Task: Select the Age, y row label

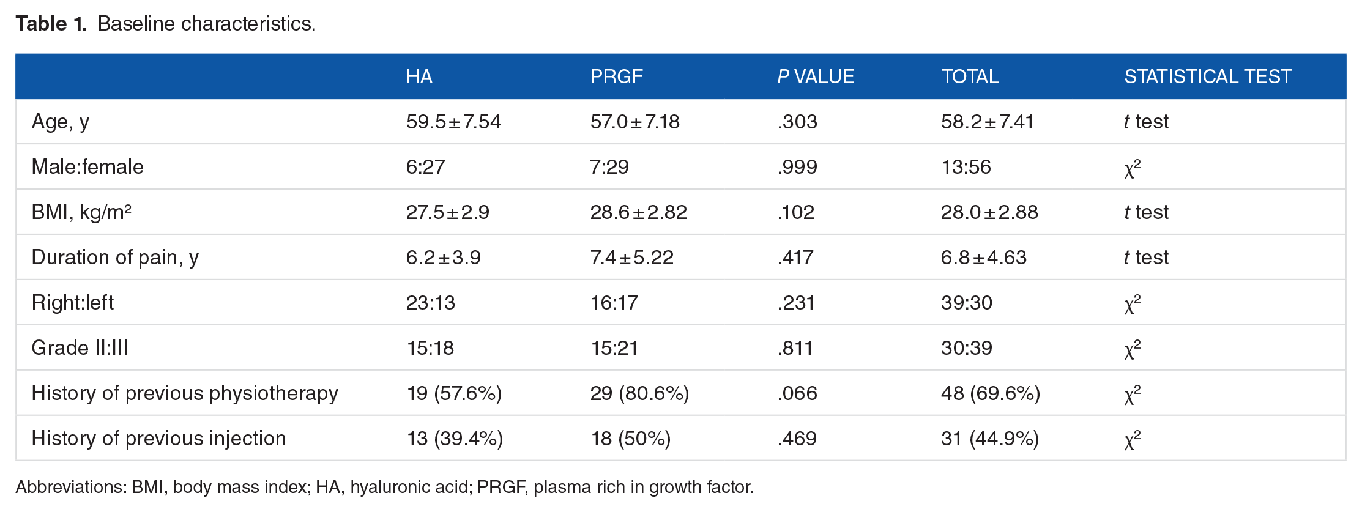Action: pos(61,122)
